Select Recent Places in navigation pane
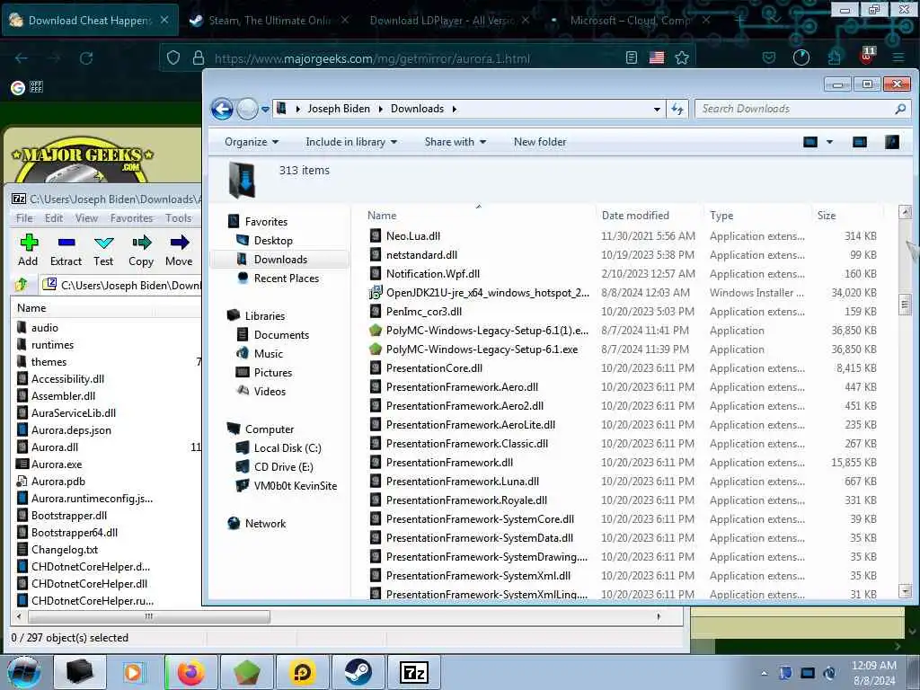The height and width of the screenshot is (690, 920). [x=287, y=279]
